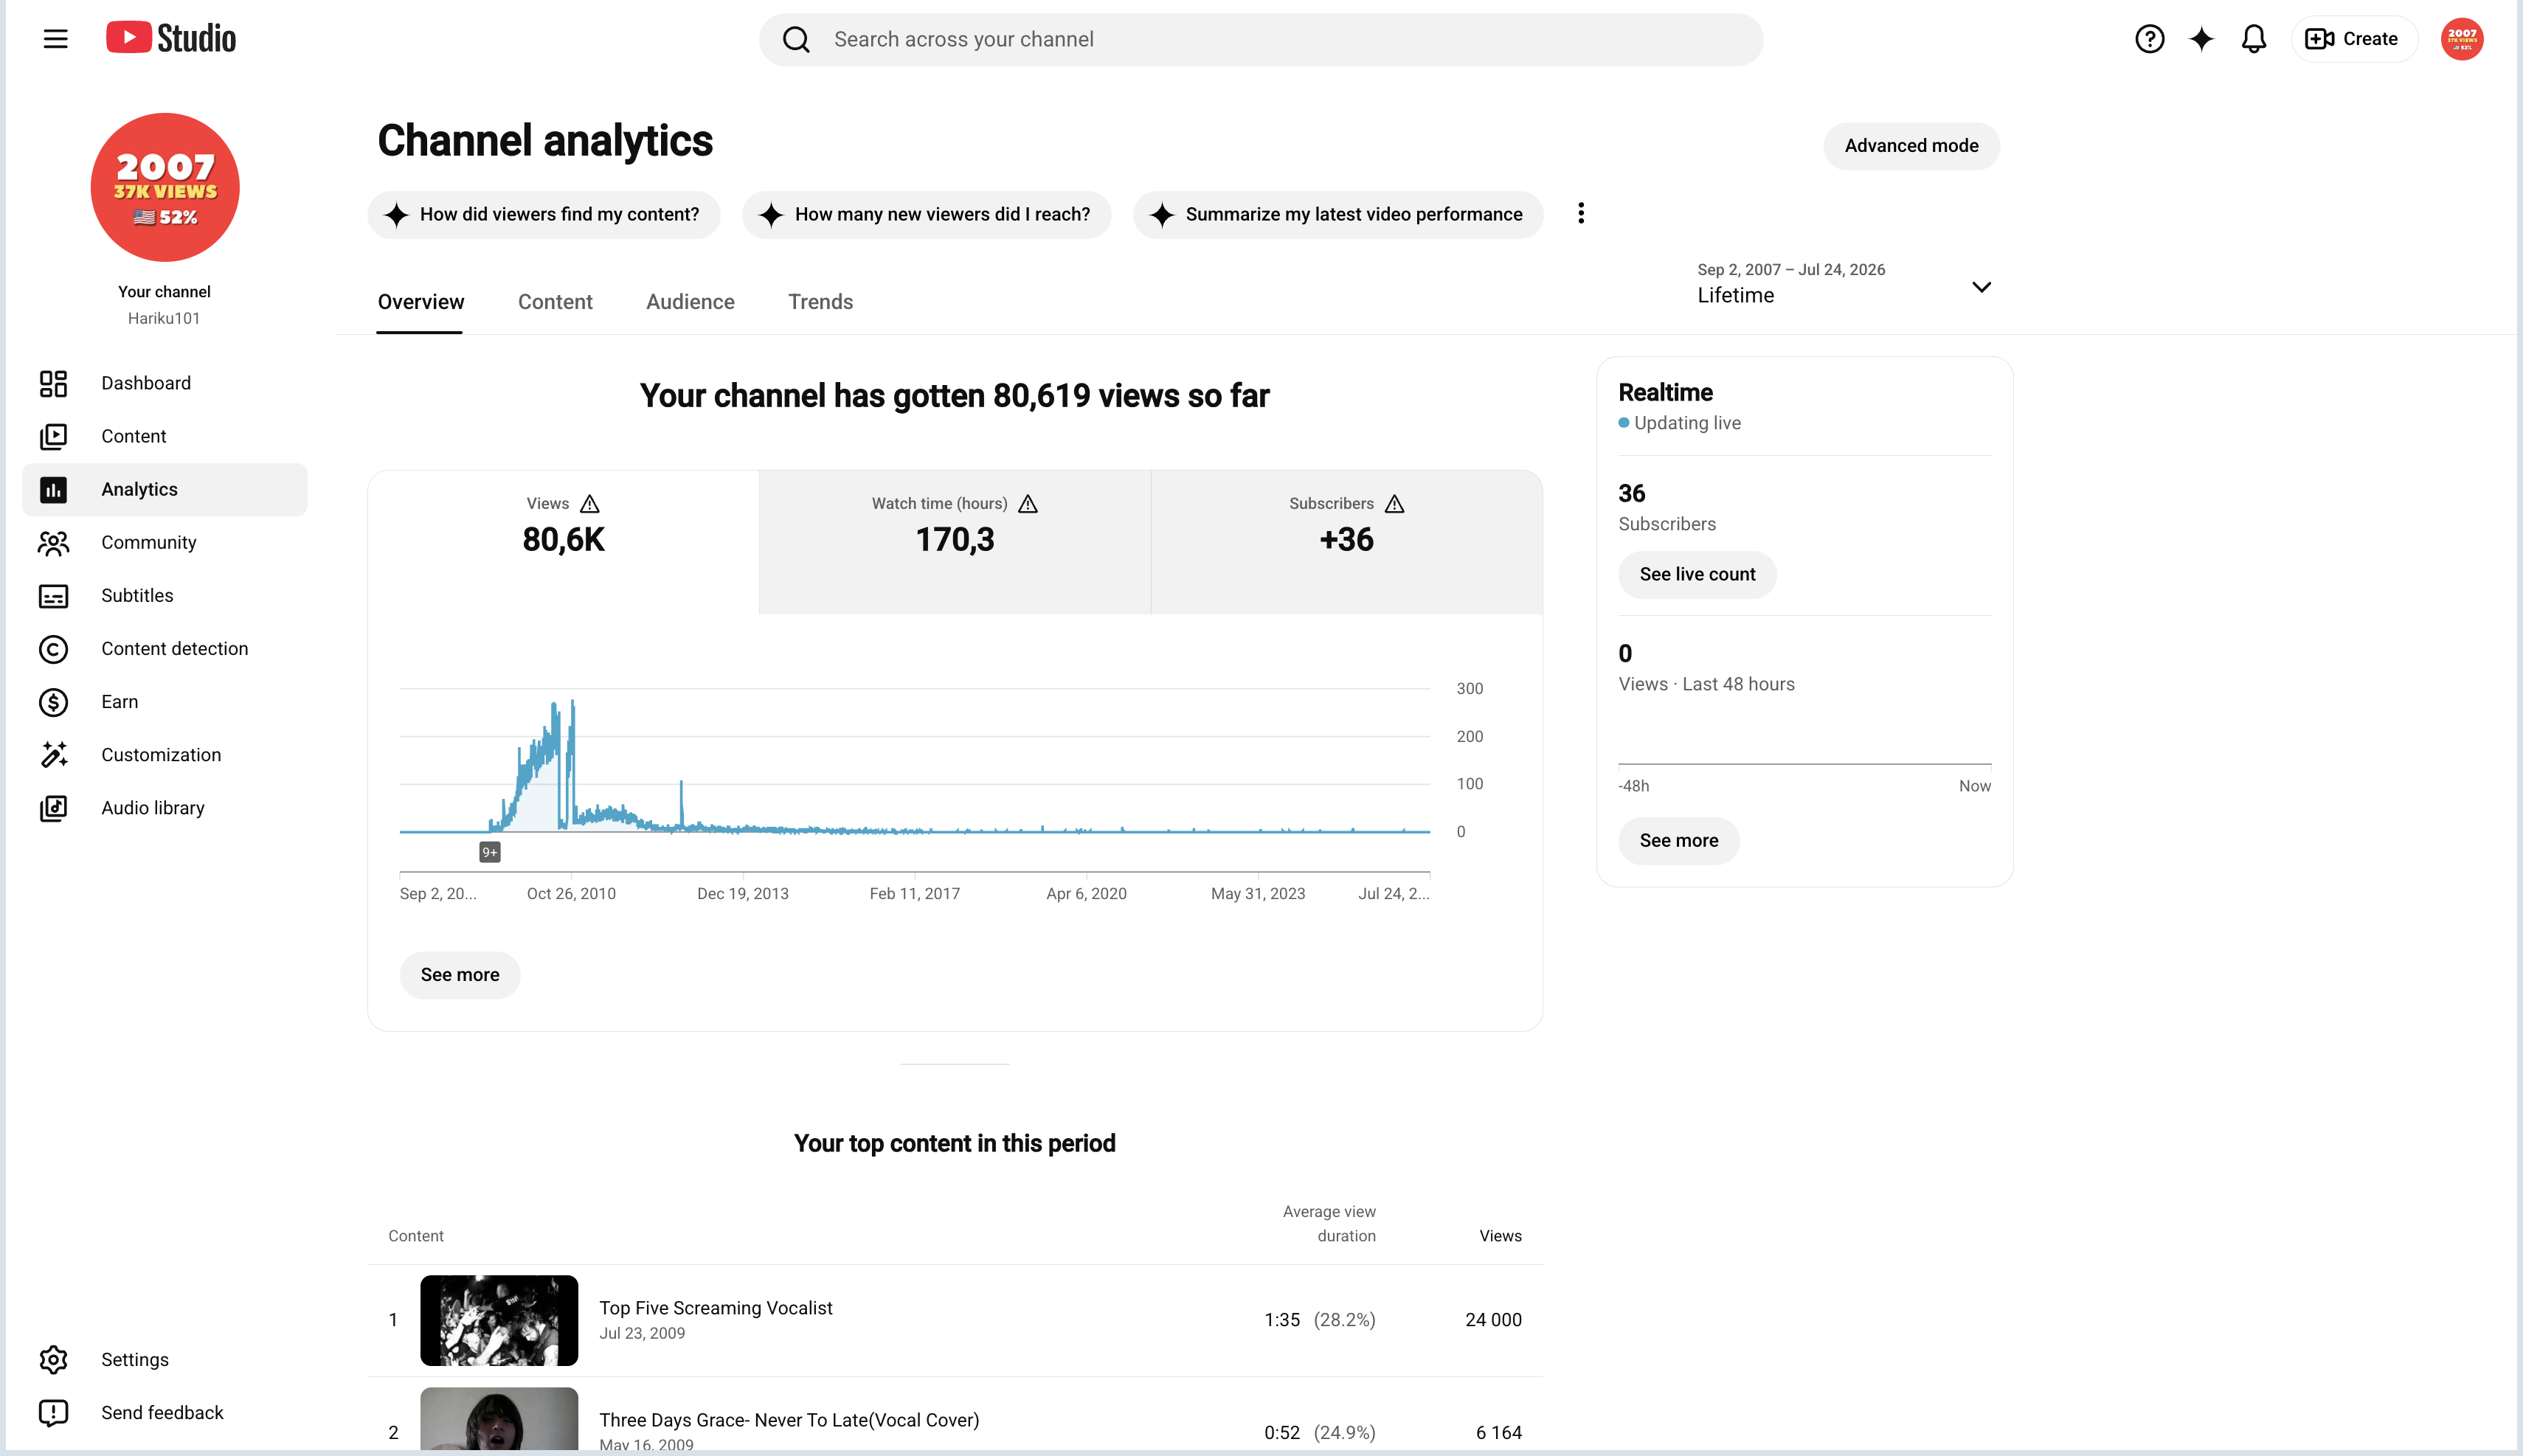
Task: Open Community from the sidebar
Action: [165, 542]
